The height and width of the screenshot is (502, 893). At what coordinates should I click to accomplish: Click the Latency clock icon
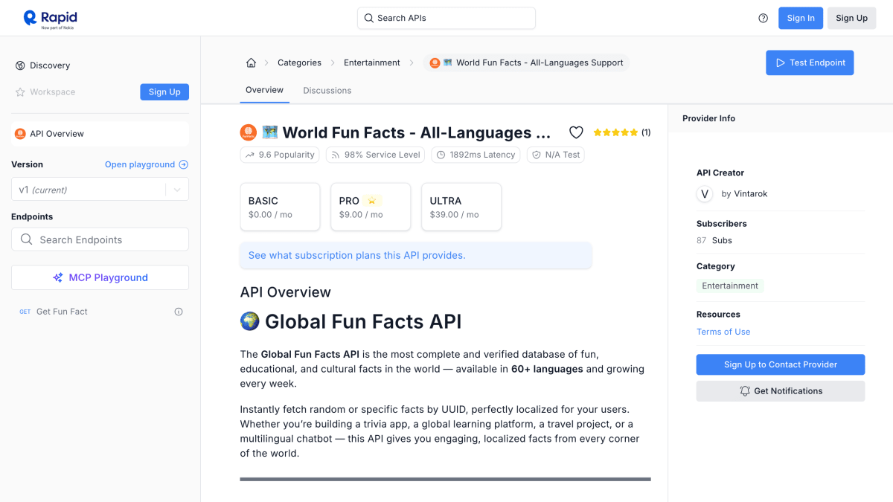441,155
